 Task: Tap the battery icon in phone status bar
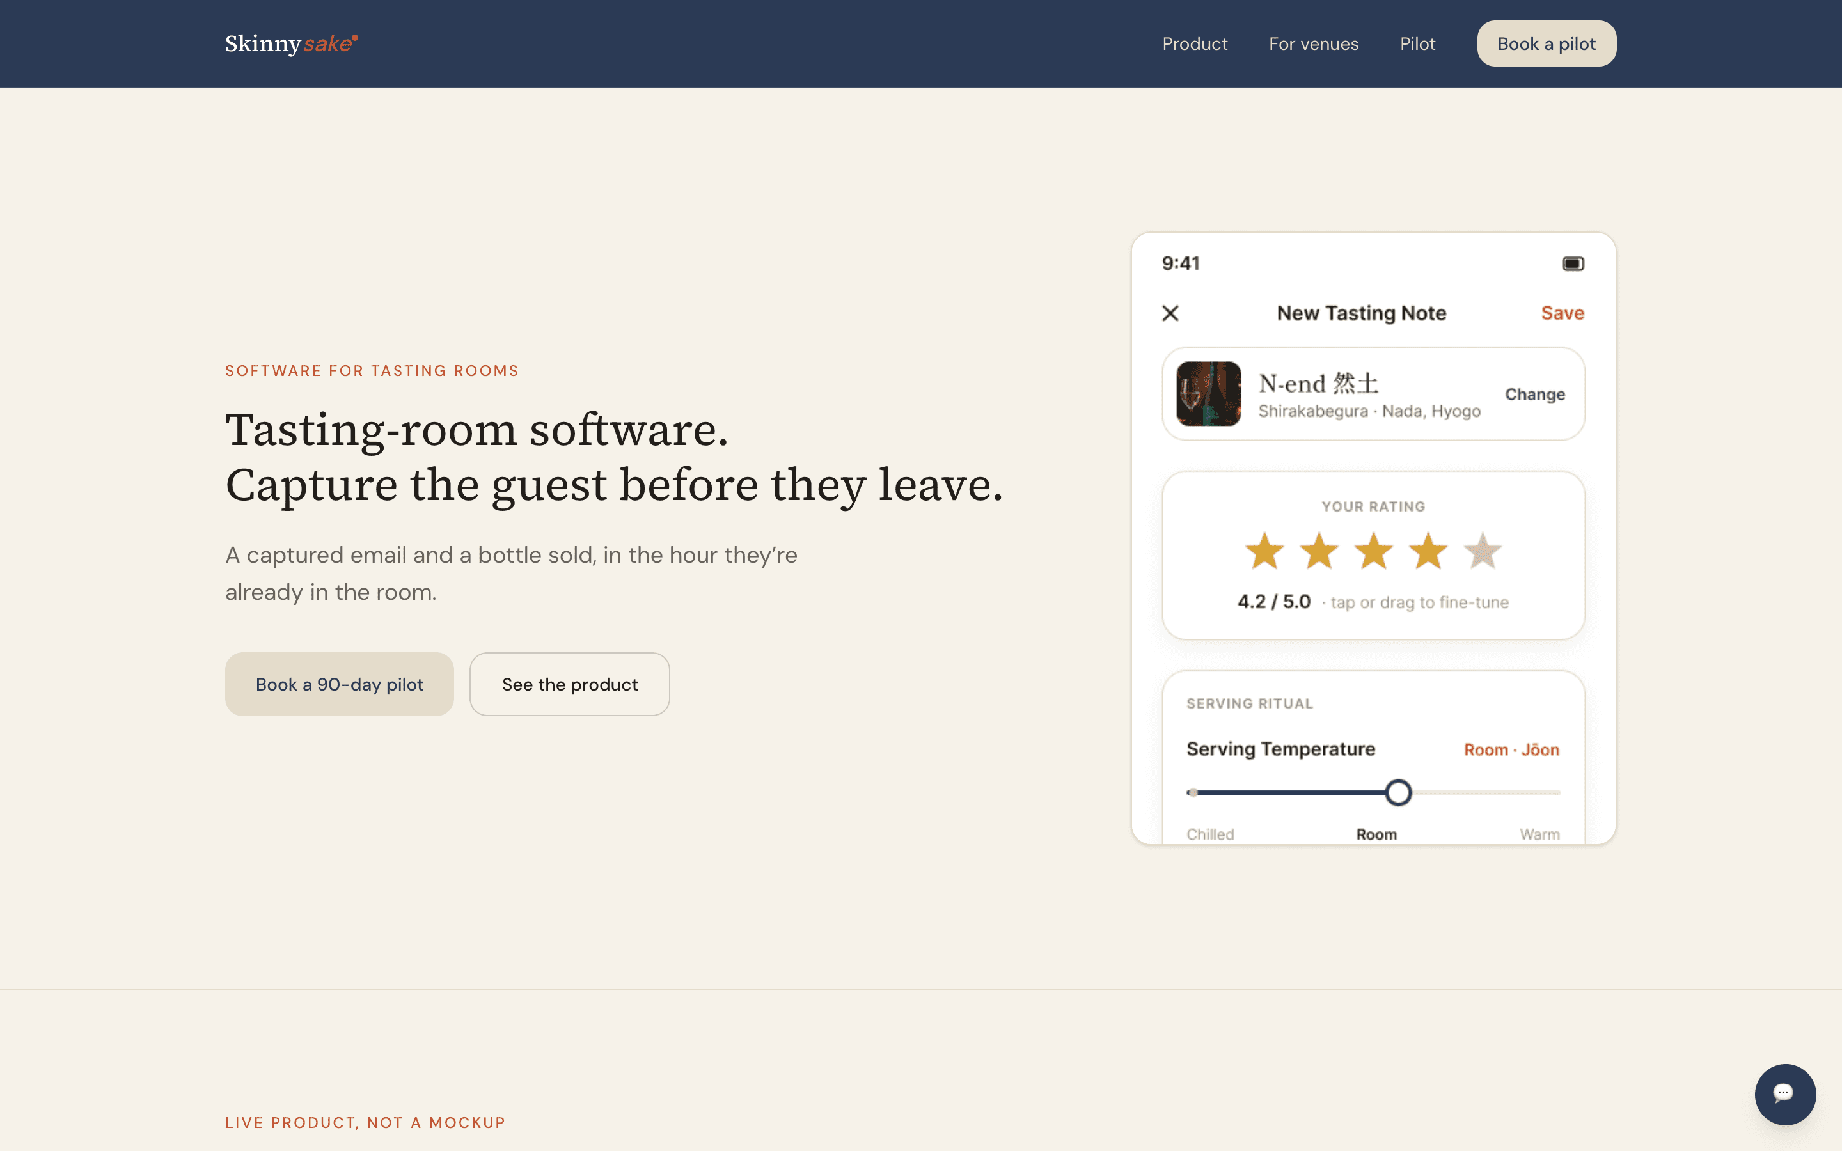coord(1573,263)
